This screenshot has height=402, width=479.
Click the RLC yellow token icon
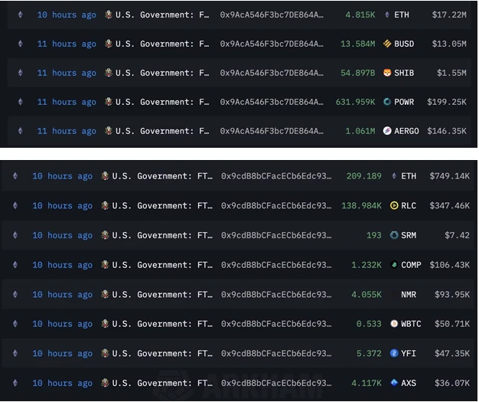tap(394, 205)
